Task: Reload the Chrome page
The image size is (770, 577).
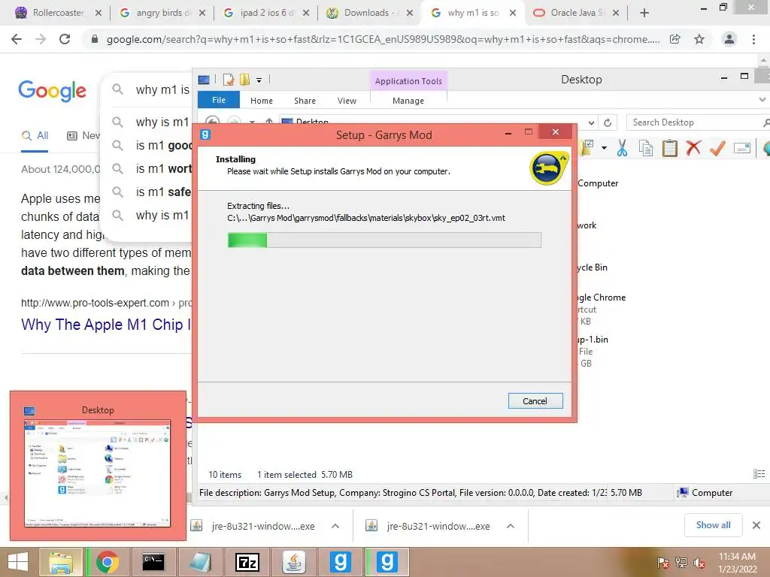Action: pyautogui.click(x=65, y=39)
